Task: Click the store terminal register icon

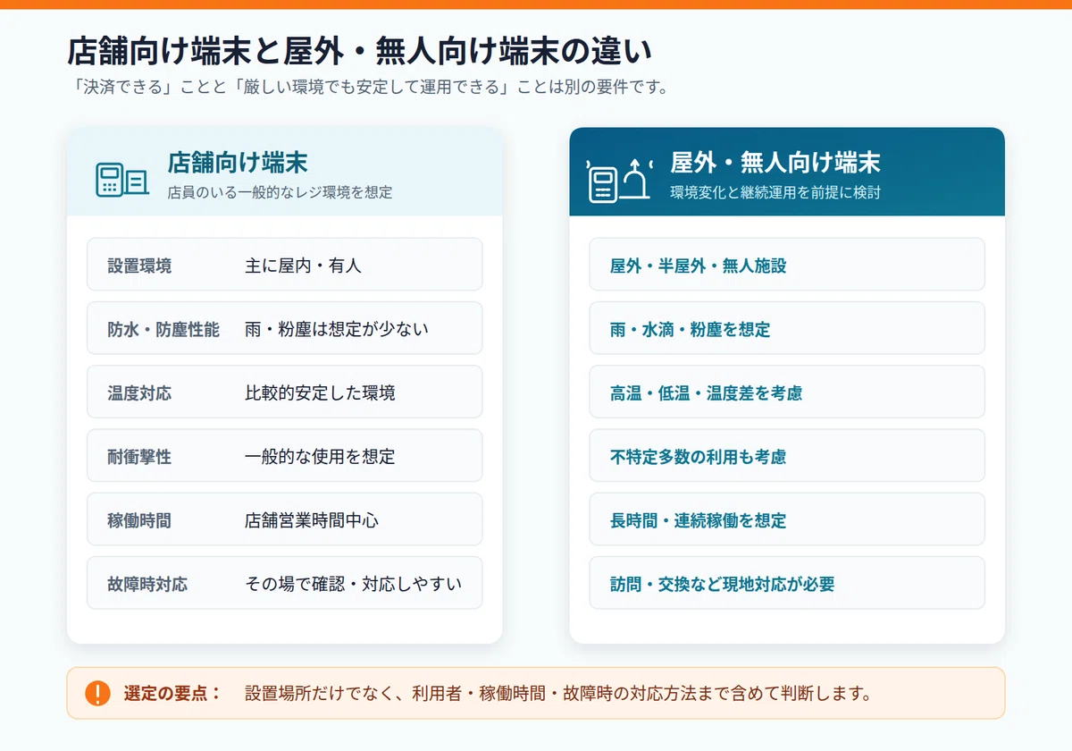Action: (x=121, y=180)
